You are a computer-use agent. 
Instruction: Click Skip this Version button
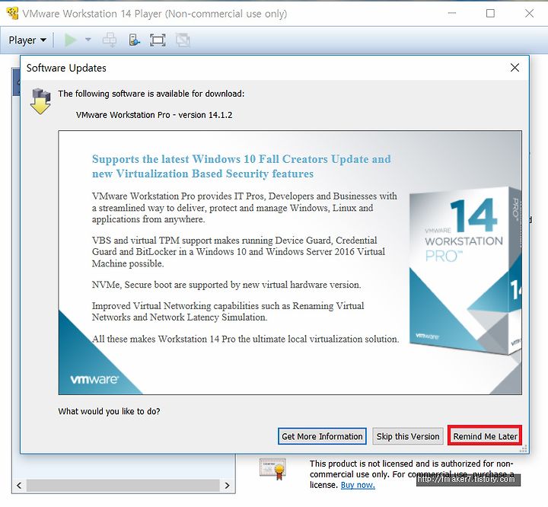click(408, 436)
